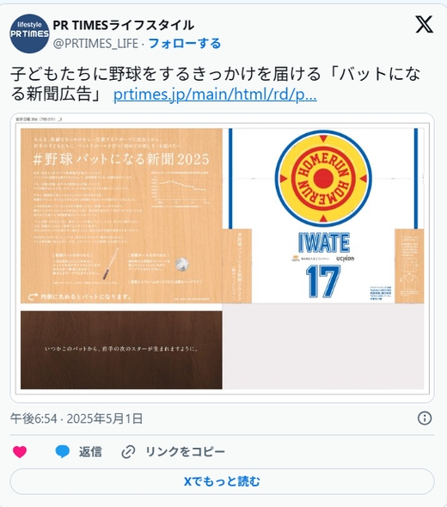Click the blue reply speech bubble icon
Screen dimensions: 447x507
click(x=62, y=451)
